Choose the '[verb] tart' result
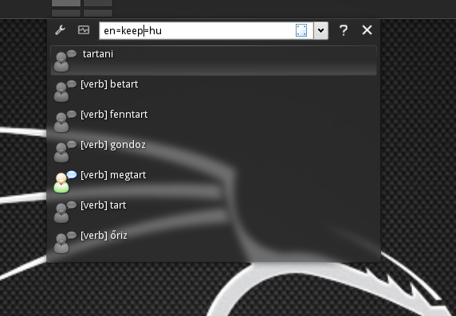Viewport: 456px width, 316px height. click(x=214, y=212)
